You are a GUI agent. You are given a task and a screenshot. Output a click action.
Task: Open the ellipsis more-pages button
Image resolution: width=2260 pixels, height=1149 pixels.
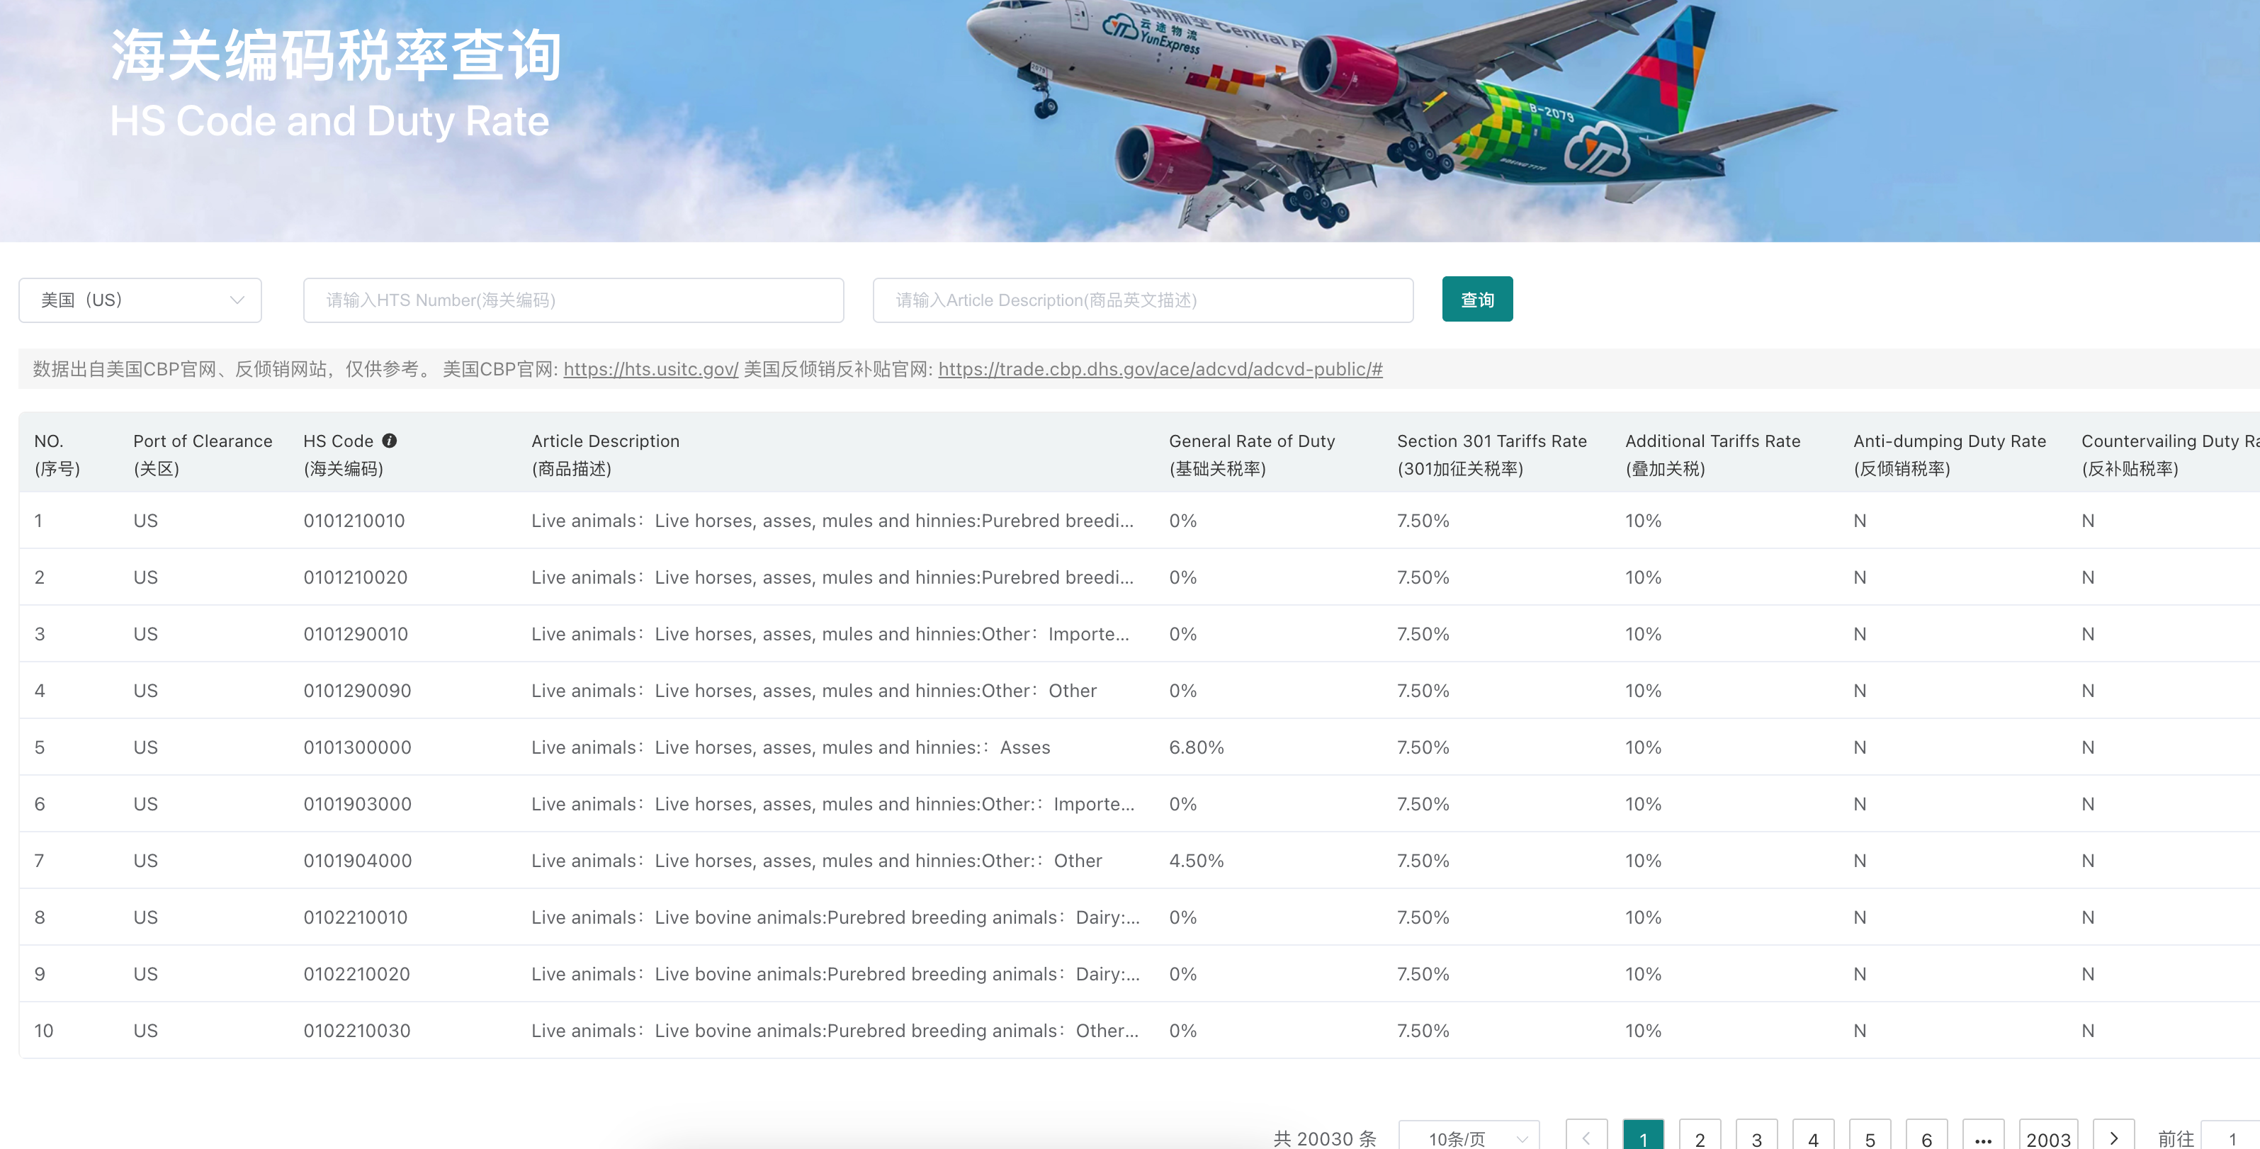coord(1983,1138)
